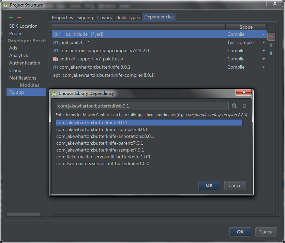Select Cloud in sidebar

tap(15, 70)
